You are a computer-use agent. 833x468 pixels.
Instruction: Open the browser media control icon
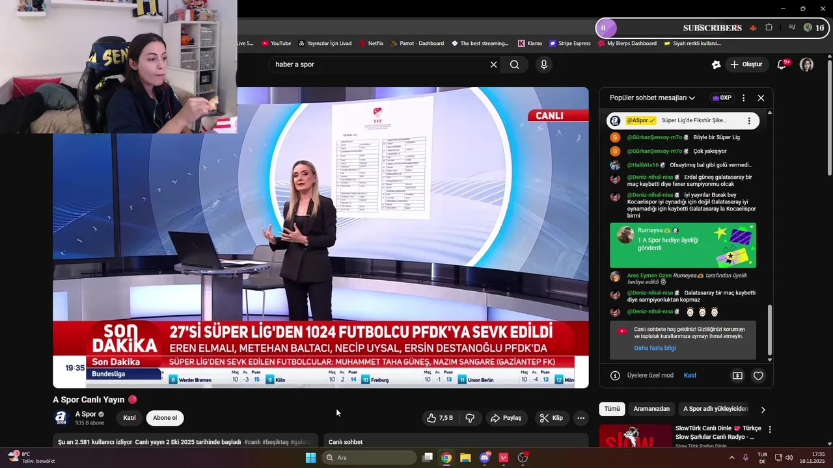point(792,28)
